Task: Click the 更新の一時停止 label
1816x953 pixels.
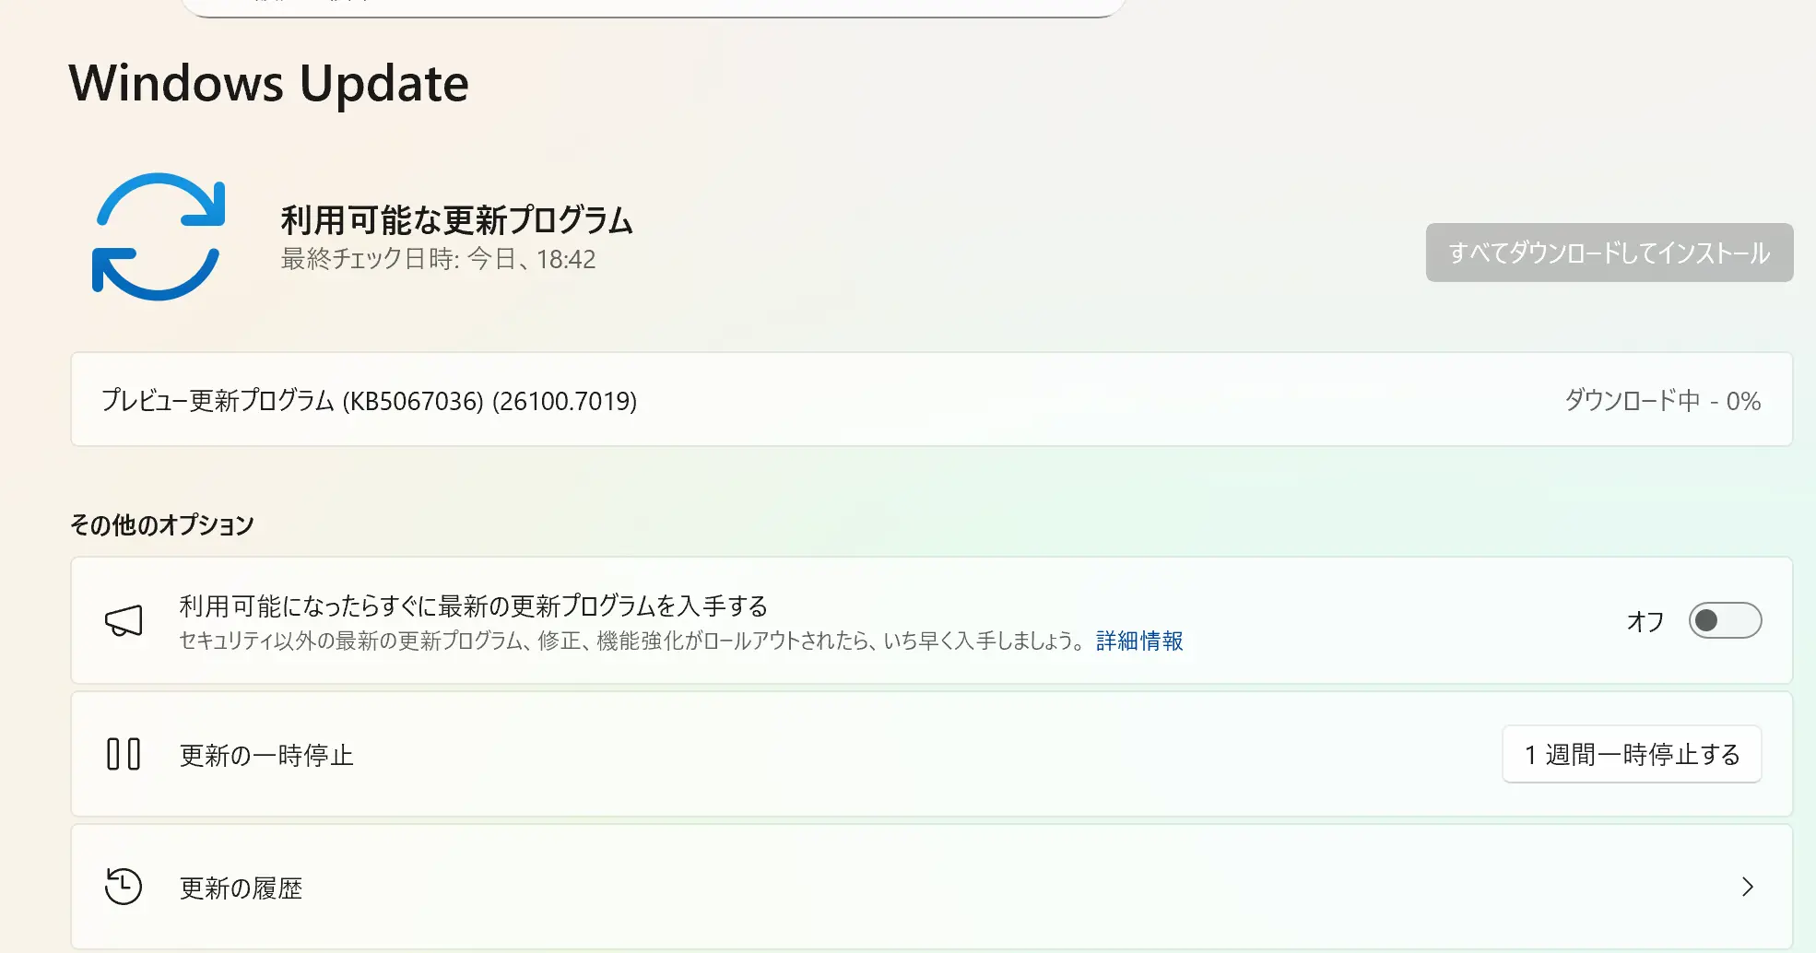Action: [266, 756]
